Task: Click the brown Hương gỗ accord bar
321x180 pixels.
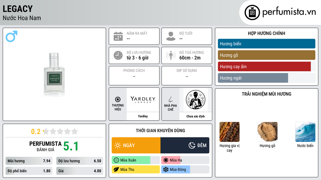Action: (x=266, y=55)
